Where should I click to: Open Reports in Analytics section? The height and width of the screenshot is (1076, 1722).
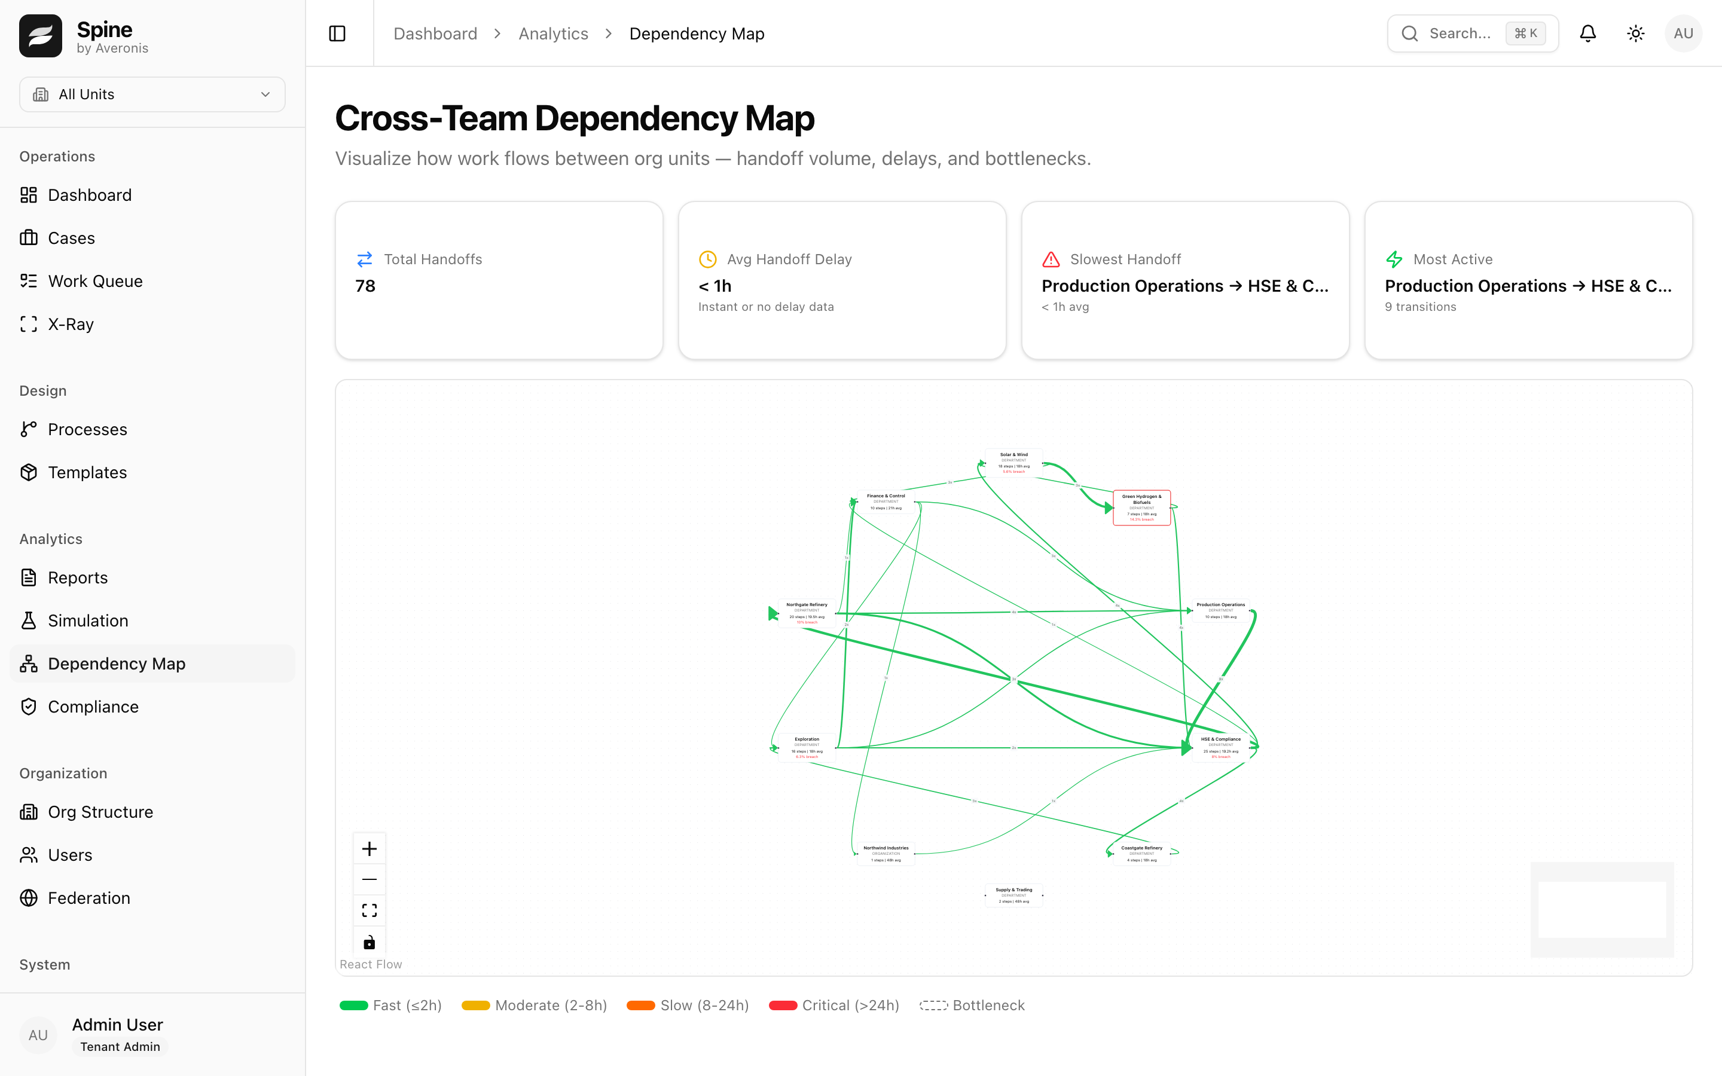point(152,577)
